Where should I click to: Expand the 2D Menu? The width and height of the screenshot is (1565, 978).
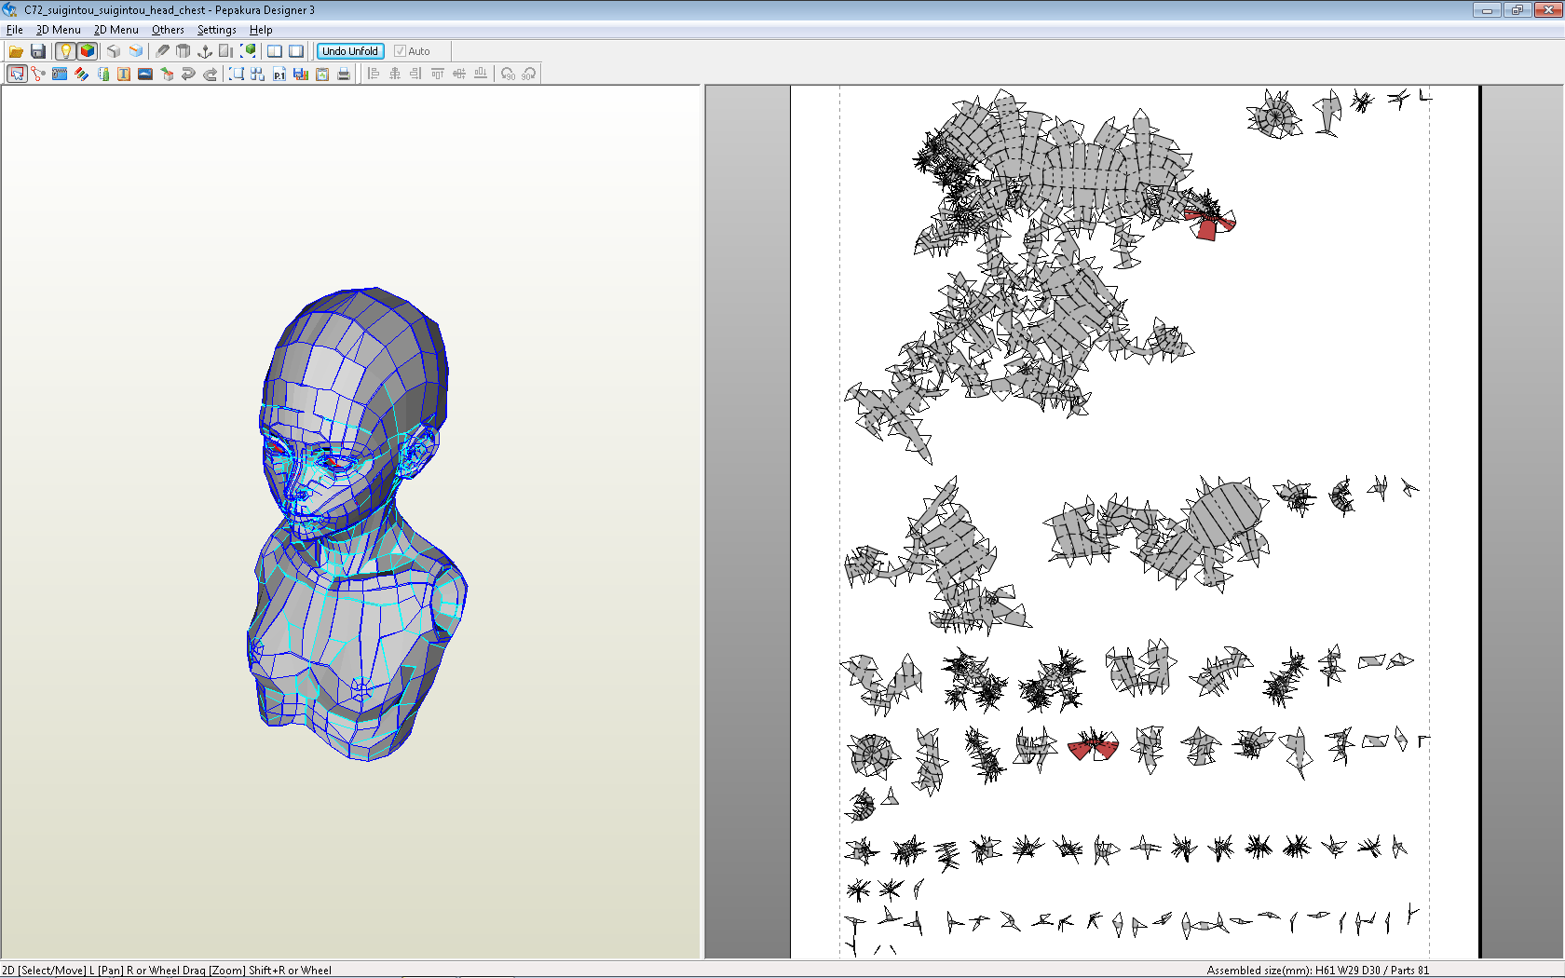point(116,30)
